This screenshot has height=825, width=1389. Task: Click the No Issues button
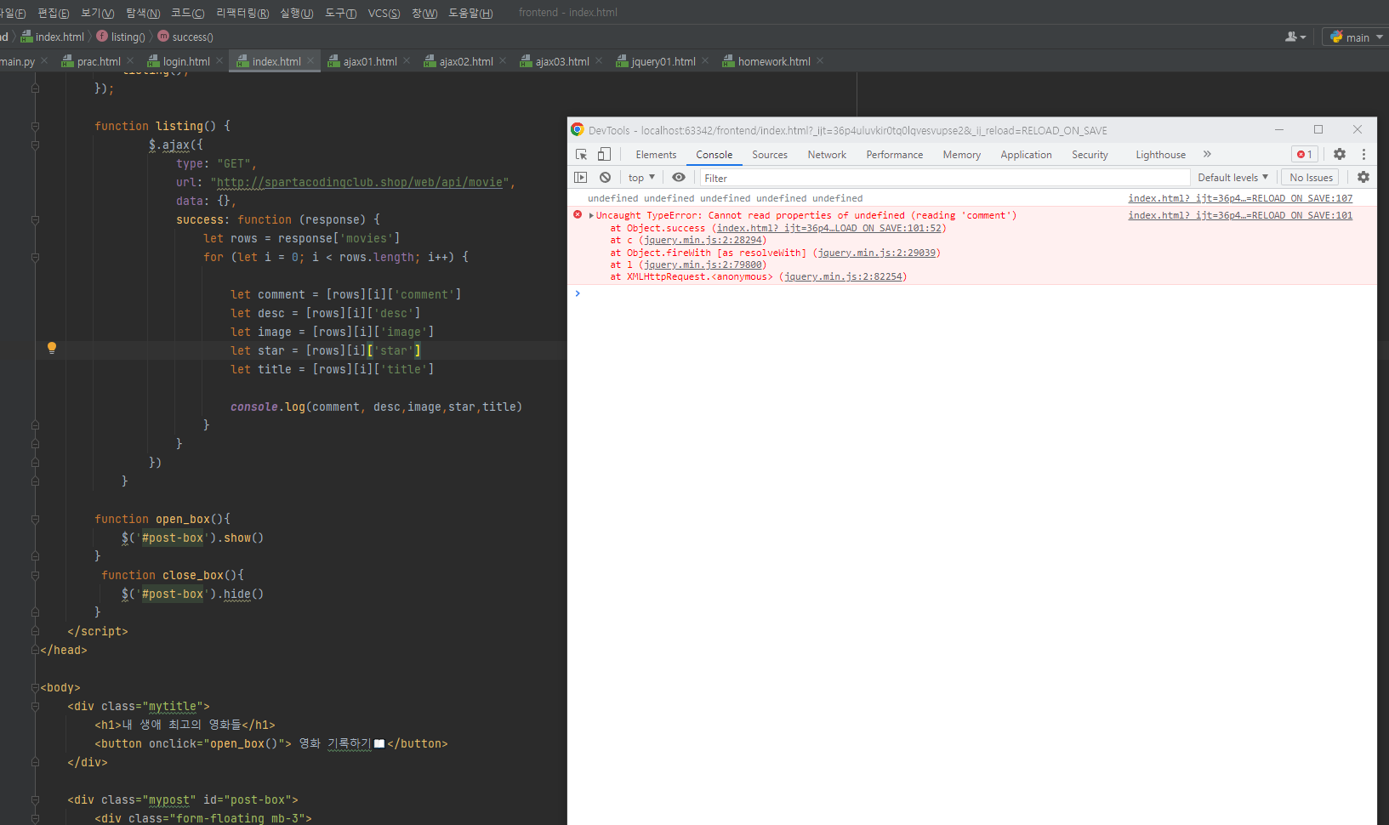[x=1311, y=177]
